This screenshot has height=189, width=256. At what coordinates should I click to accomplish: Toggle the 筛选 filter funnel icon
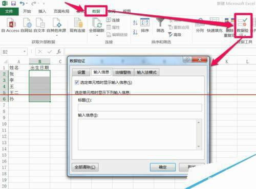[160, 22]
